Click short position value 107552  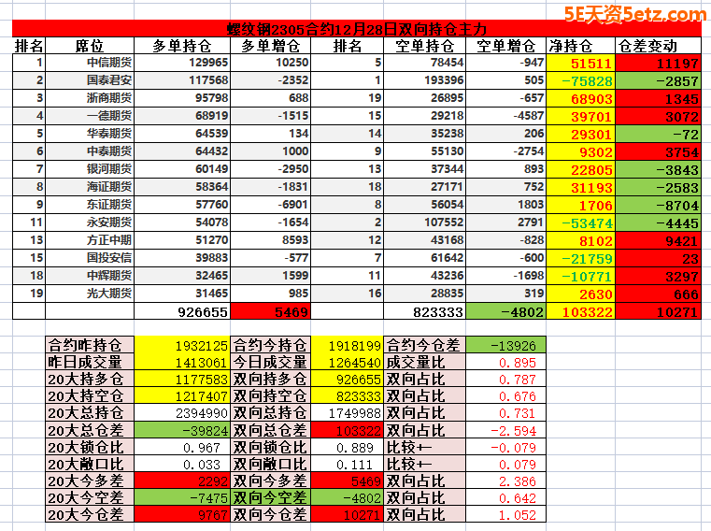click(425, 222)
